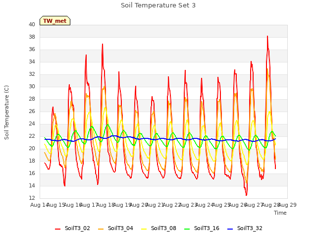This screenshot has width=317, height=238.
Task: Click the Soil Temperature (C) axis label
Action: 6,113
